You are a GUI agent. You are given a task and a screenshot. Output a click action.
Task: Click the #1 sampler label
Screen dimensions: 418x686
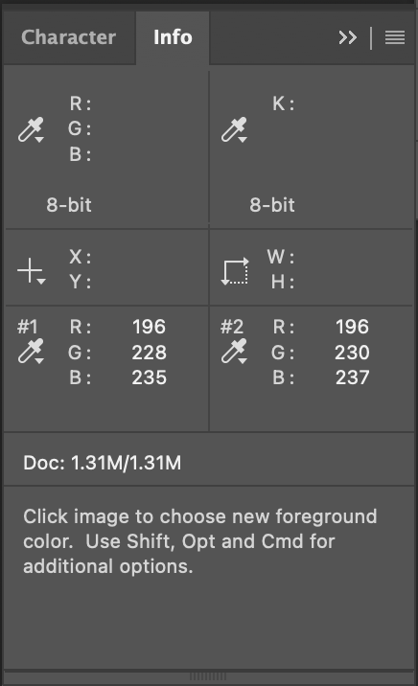coord(28,327)
